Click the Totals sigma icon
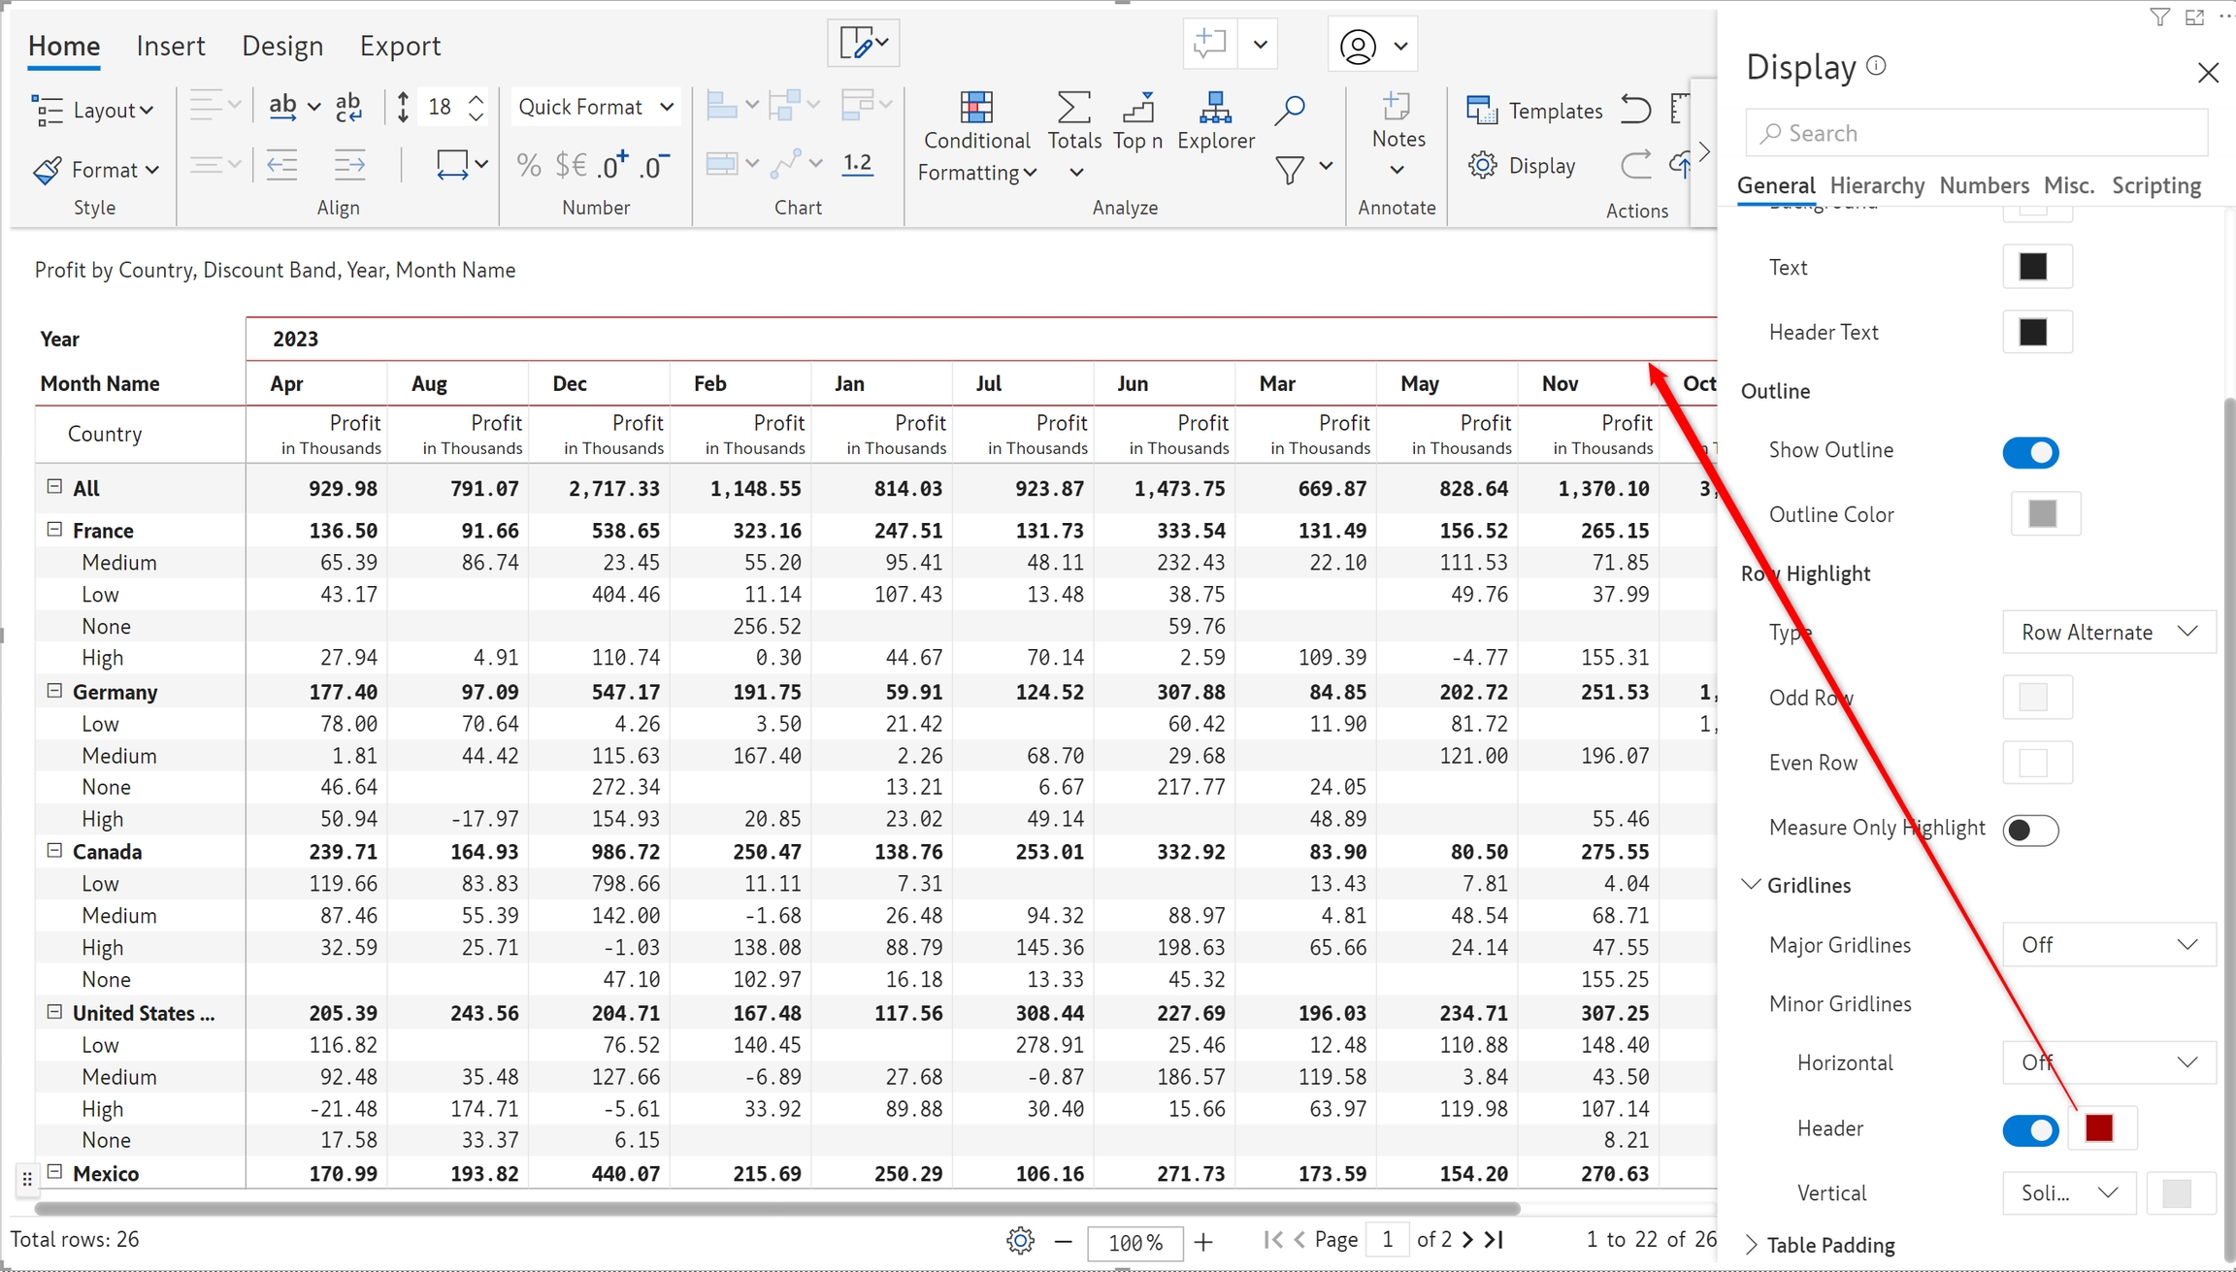This screenshot has height=1272, width=2236. point(1073,108)
